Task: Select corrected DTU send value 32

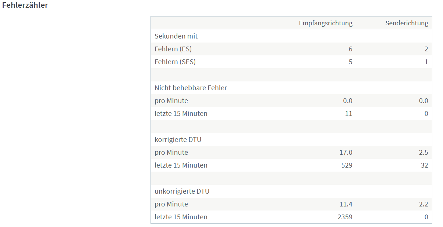Action: click(x=424, y=165)
